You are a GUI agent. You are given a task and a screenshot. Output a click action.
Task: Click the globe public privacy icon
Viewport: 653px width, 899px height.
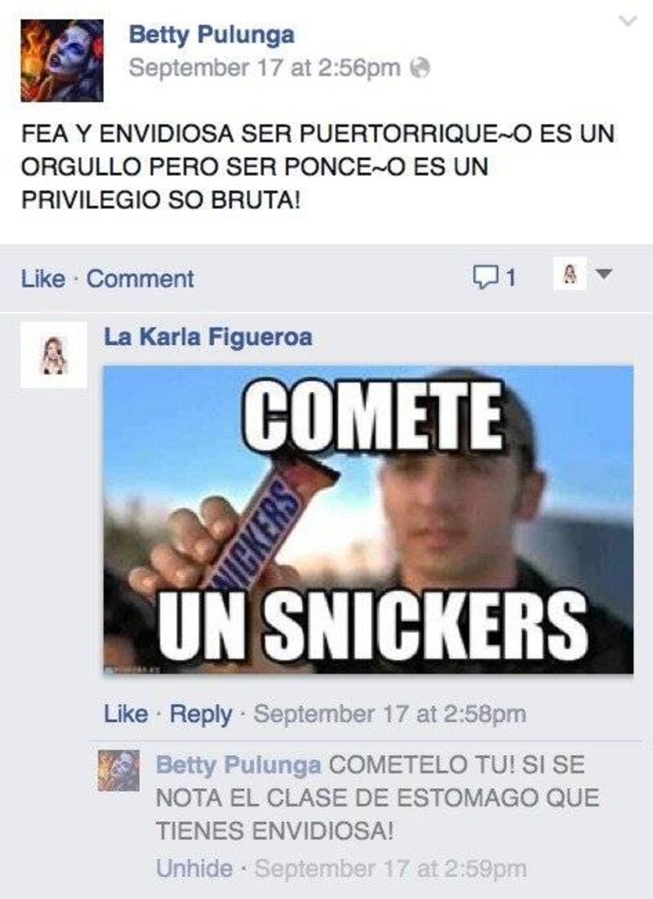pyautogui.click(x=420, y=69)
